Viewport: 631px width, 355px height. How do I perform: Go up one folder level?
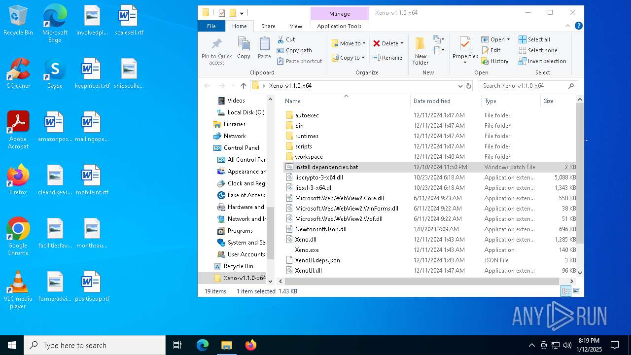point(243,86)
